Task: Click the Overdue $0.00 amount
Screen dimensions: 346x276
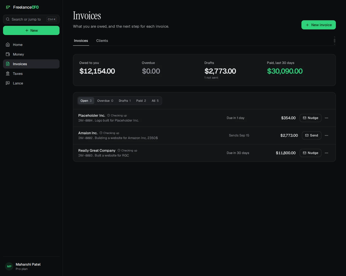Action: click(x=151, y=71)
